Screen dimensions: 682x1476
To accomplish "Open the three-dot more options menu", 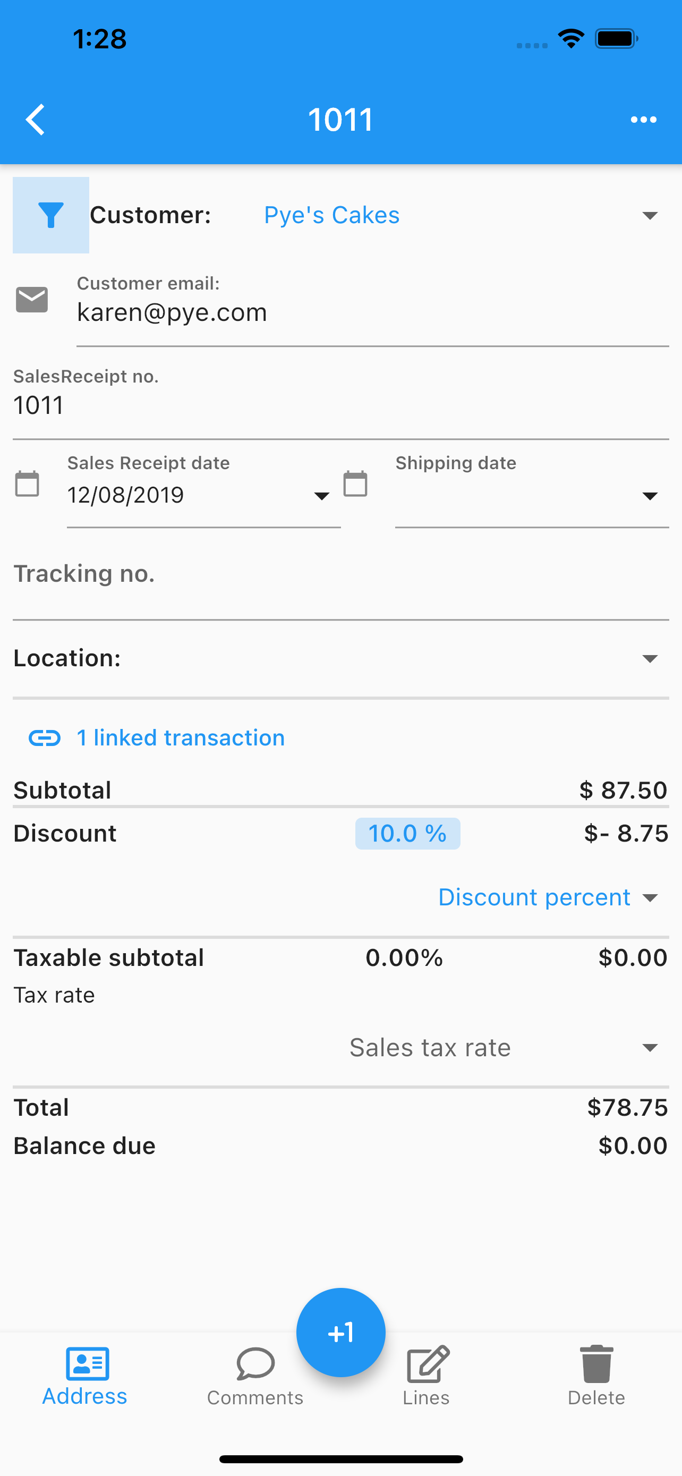I will [644, 120].
